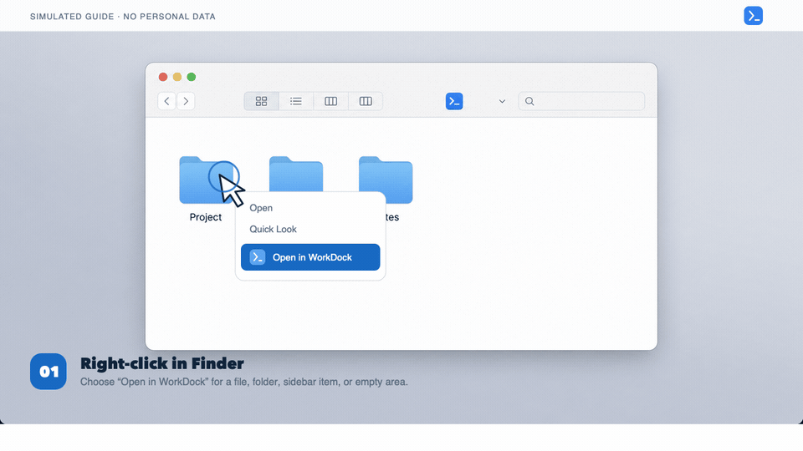Click the WorkDock logo in the header
Screen dimensions: 803x451
point(753,16)
